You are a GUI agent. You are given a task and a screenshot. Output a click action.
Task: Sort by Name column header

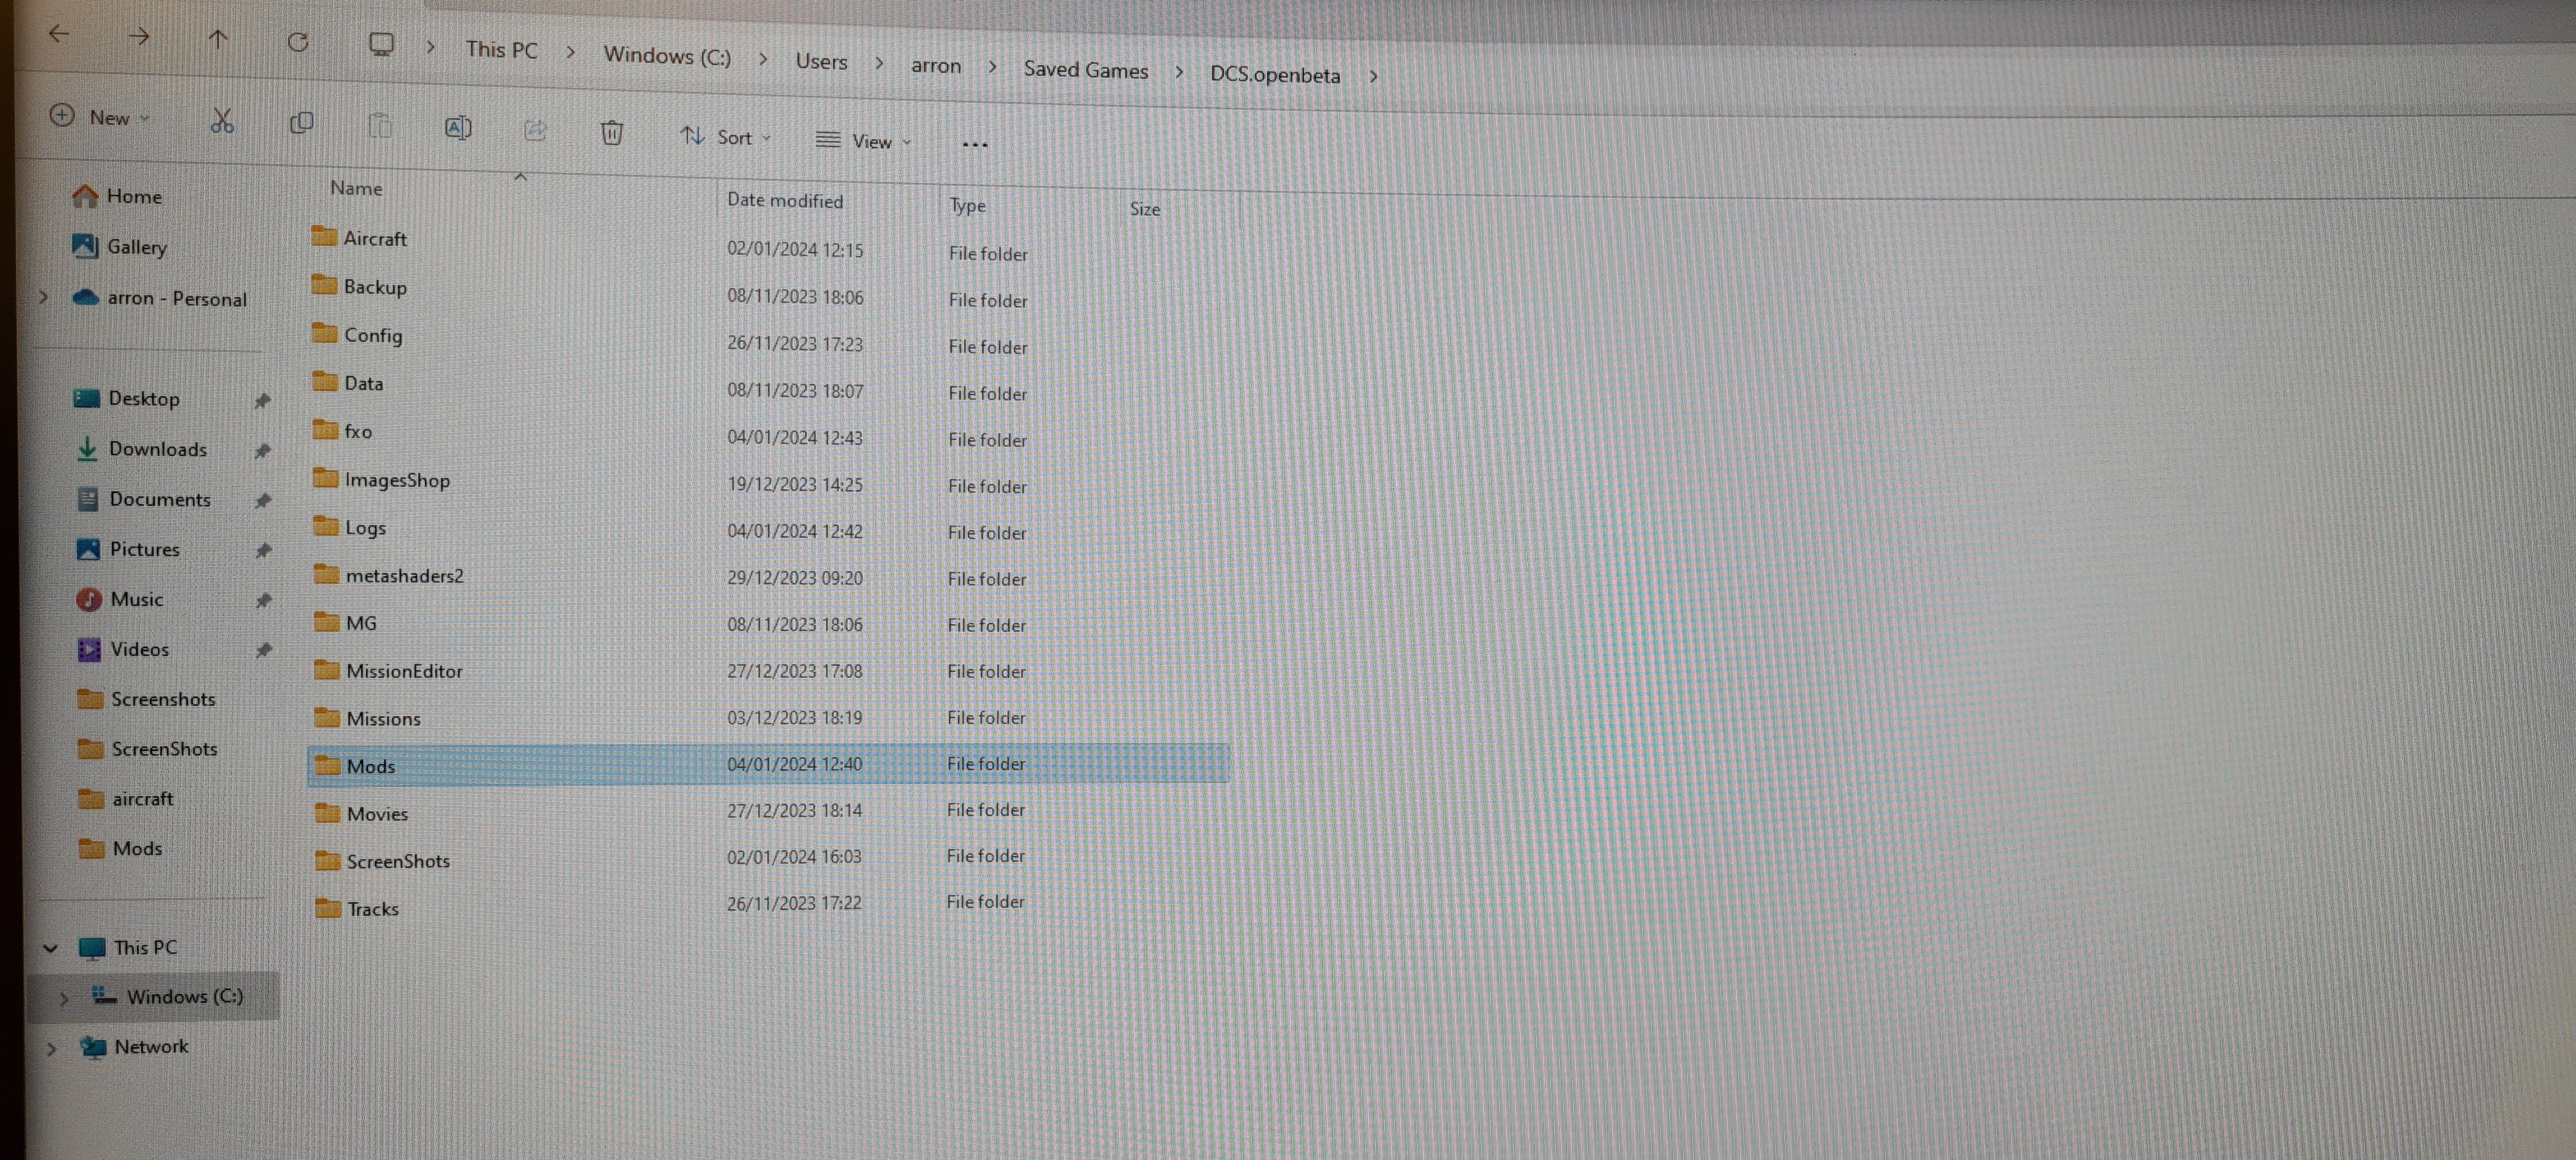click(357, 188)
